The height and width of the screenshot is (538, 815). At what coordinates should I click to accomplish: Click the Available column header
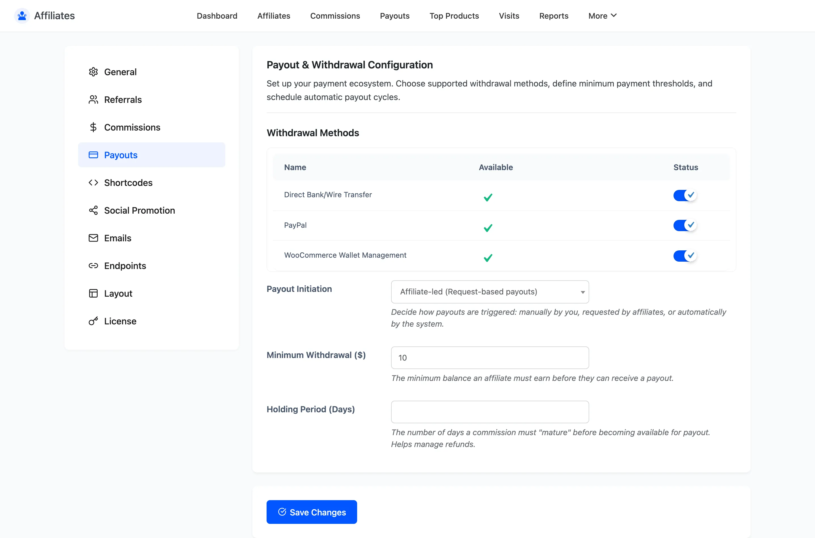coord(496,168)
